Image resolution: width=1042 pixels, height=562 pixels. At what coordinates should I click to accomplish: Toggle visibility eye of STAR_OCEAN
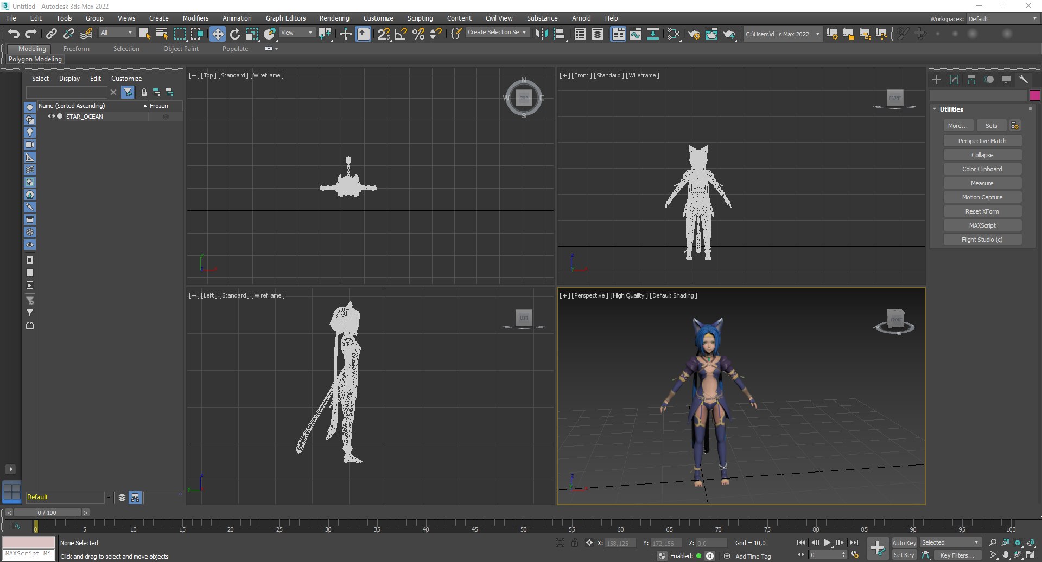(51, 117)
